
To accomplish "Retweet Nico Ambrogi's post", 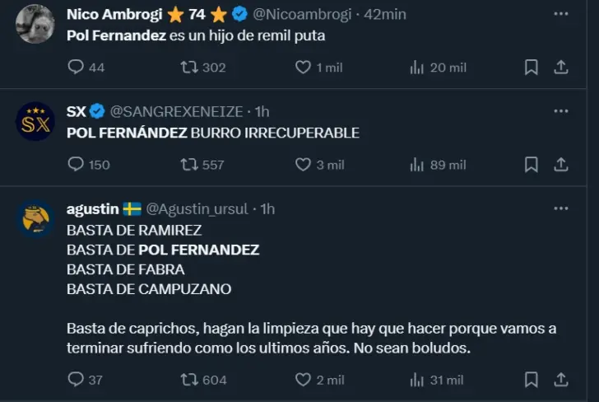I will click(189, 68).
